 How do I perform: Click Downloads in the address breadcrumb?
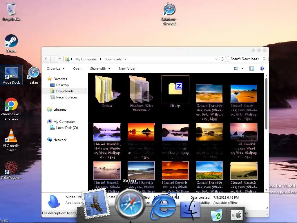click(x=113, y=59)
